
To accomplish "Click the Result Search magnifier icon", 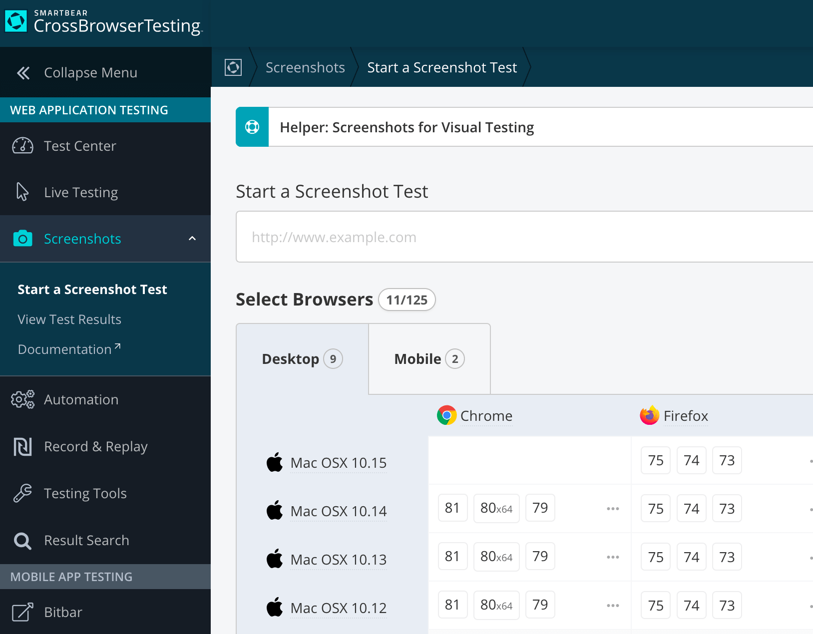I will 22,540.
